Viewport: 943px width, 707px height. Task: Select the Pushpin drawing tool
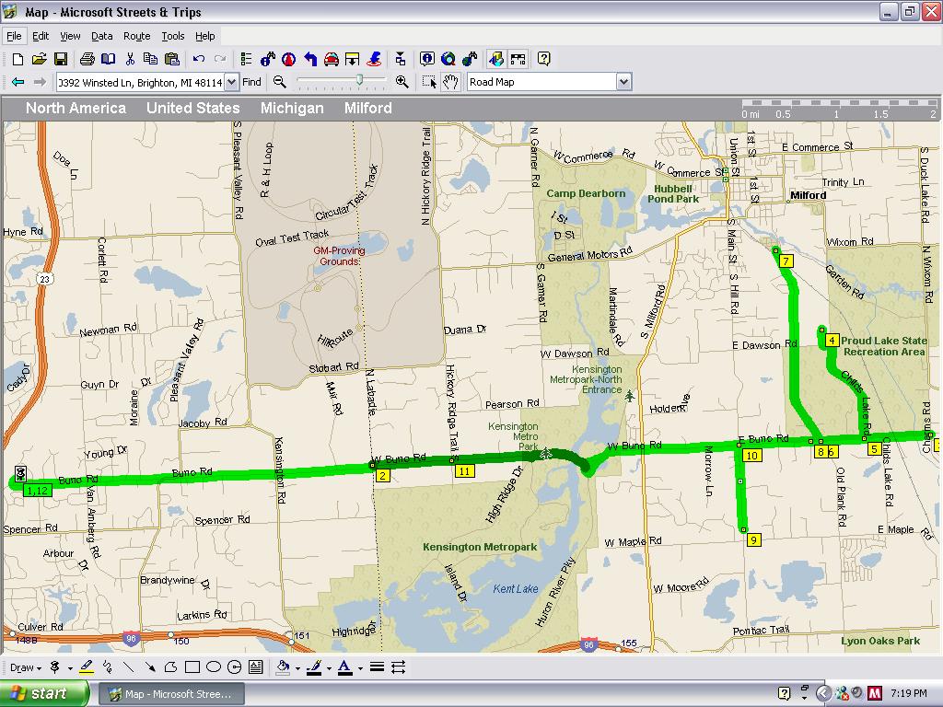pyautogui.click(x=54, y=667)
